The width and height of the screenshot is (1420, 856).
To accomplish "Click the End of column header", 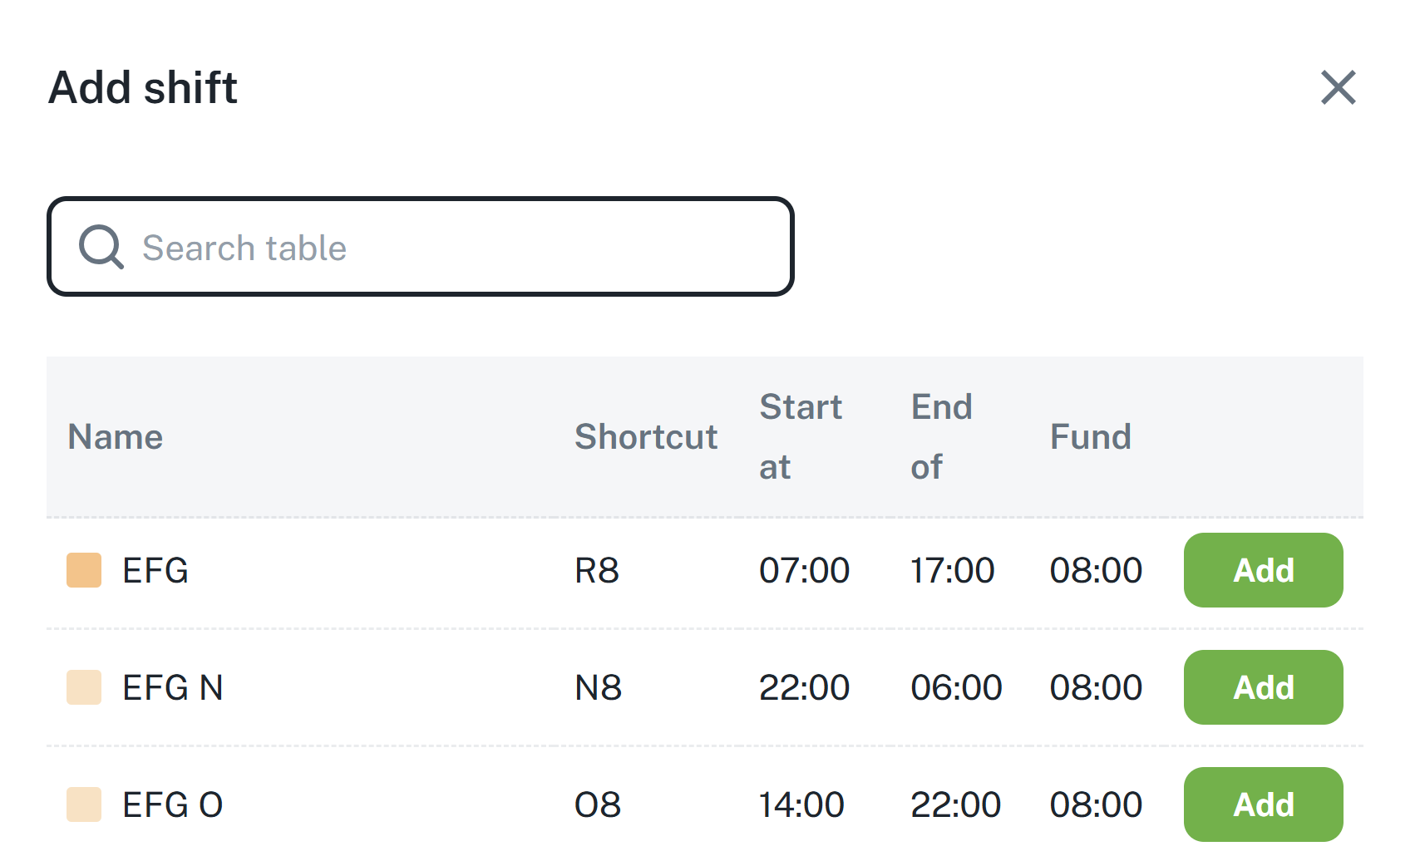I will (x=941, y=437).
